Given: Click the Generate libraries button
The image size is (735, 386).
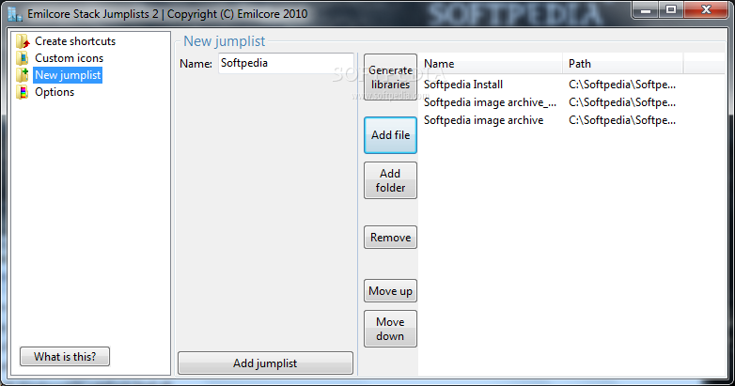Looking at the screenshot, I should pyautogui.click(x=390, y=77).
